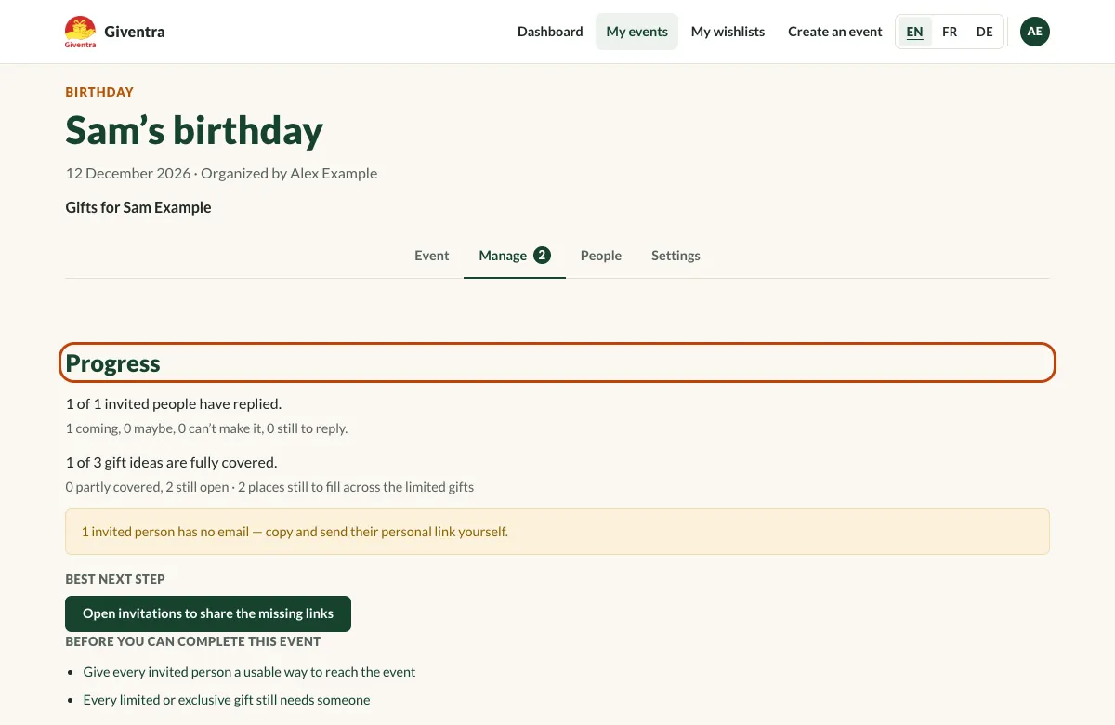Switch language to EN
The width and height of the screenshot is (1115, 725).
[915, 32]
